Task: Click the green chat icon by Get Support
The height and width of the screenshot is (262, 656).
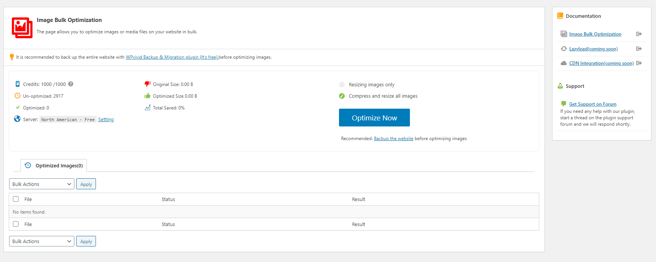Action: (x=563, y=104)
